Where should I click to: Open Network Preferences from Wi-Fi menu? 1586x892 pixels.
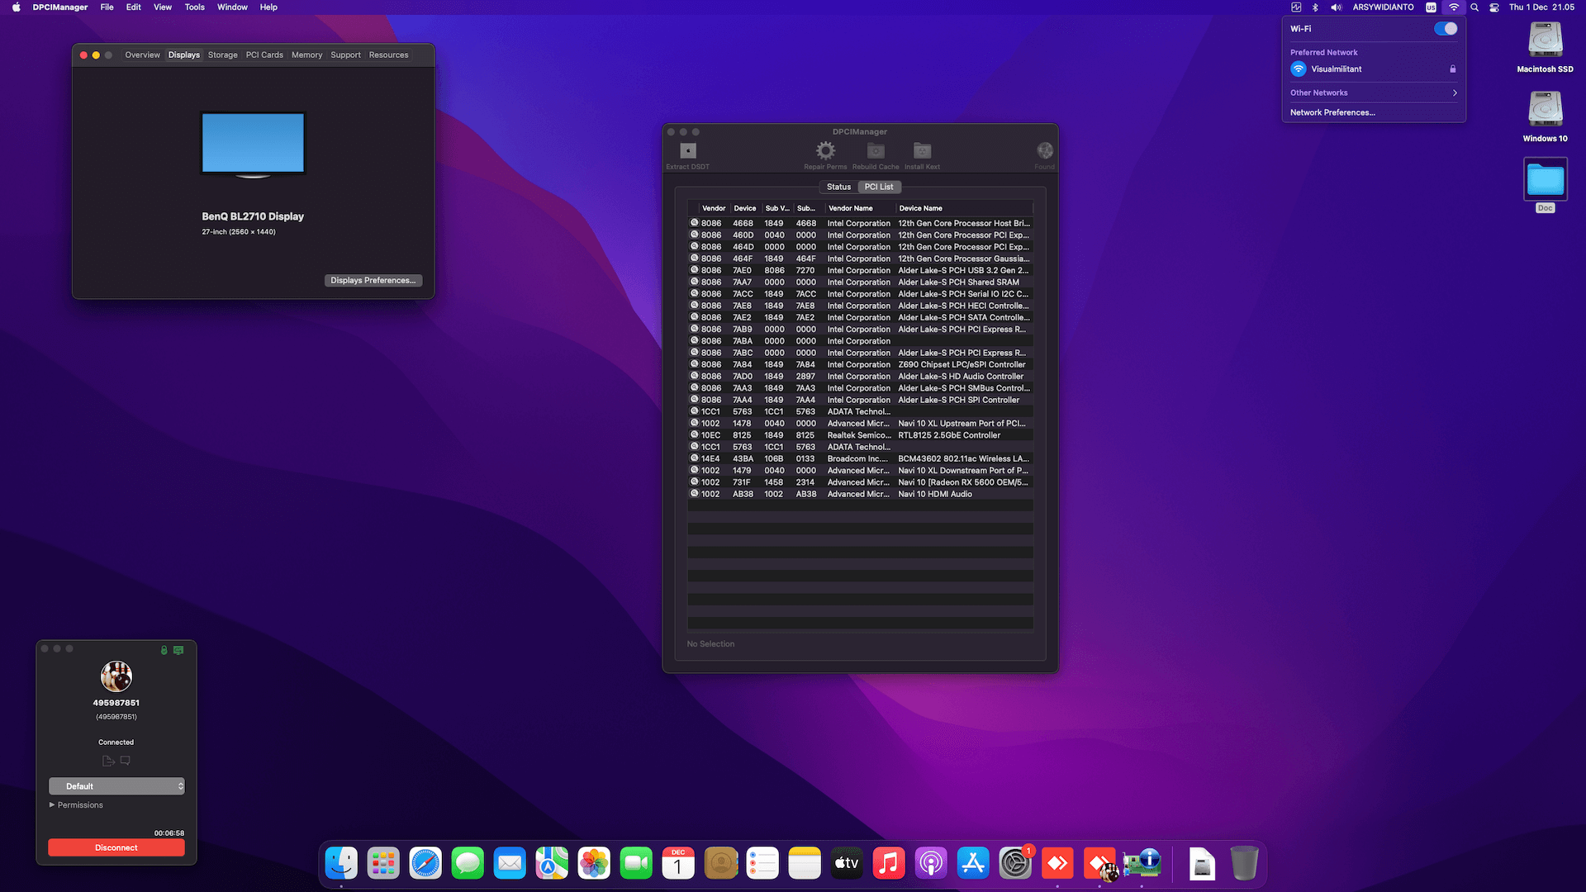tap(1332, 112)
